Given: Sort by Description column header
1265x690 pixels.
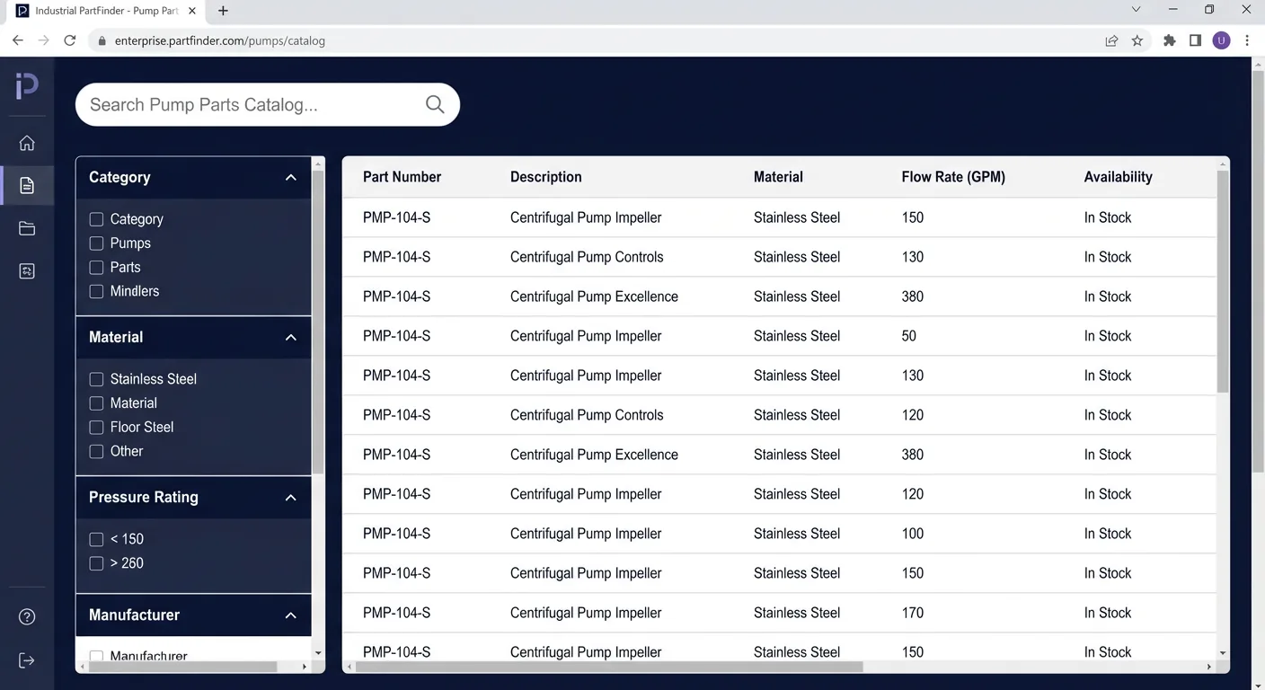Looking at the screenshot, I should point(545,177).
